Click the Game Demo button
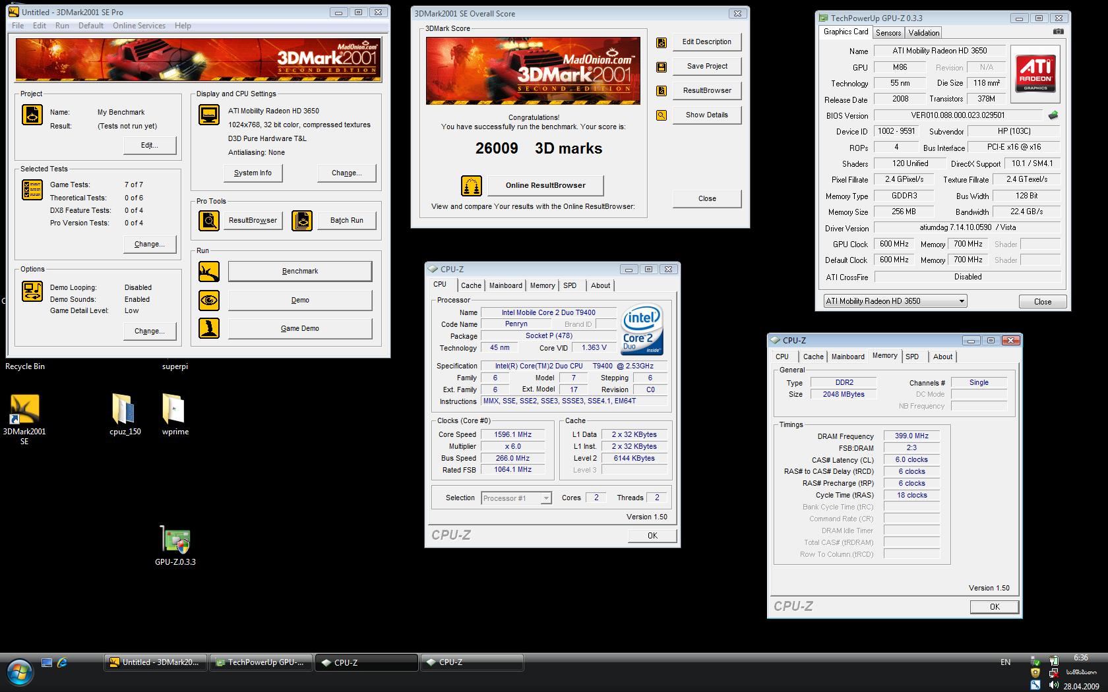The height and width of the screenshot is (692, 1108). (x=300, y=328)
